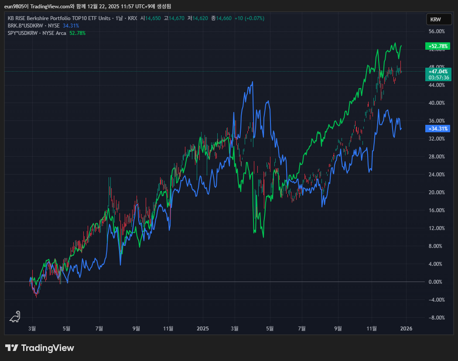
Task: Click the 34.31% value in the legend
Action: tap(71, 26)
